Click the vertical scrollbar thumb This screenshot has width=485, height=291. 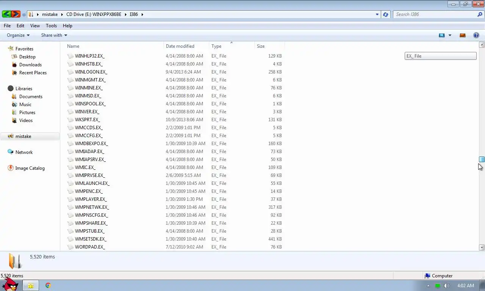click(482, 160)
